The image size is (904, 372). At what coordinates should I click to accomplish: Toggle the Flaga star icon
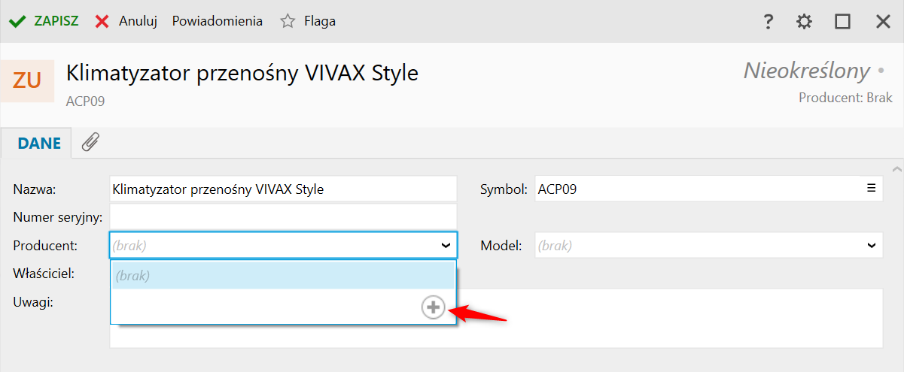point(288,21)
